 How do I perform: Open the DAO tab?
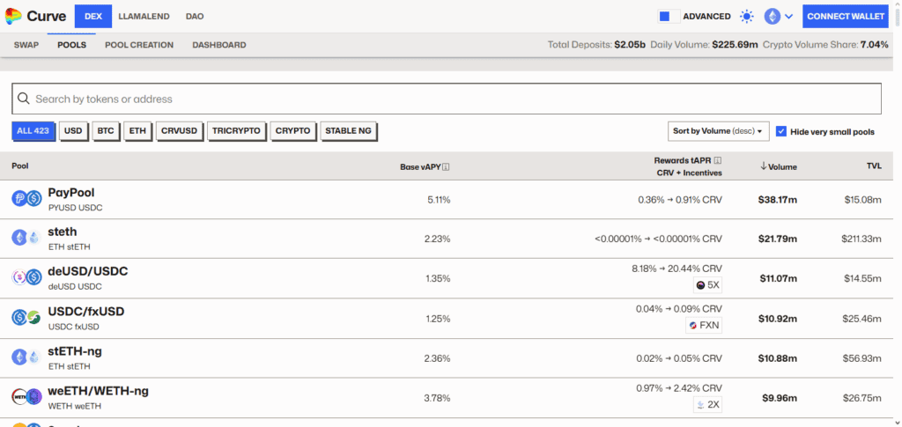click(195, 17)
